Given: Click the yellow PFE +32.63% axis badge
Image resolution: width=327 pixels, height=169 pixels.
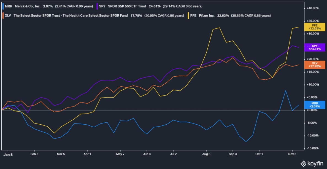Looking at the screenshot, I should point(315,27).
